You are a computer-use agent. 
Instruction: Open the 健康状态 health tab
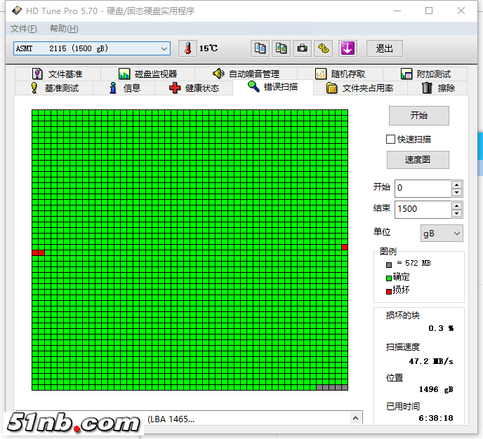tap(194, 88)
